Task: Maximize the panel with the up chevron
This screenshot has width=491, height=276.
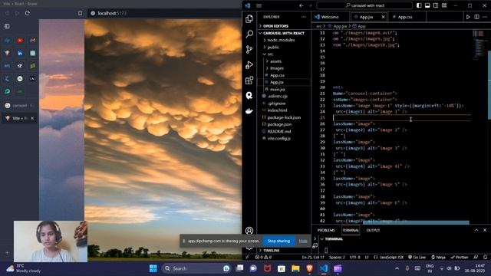Action: point(476,230)
